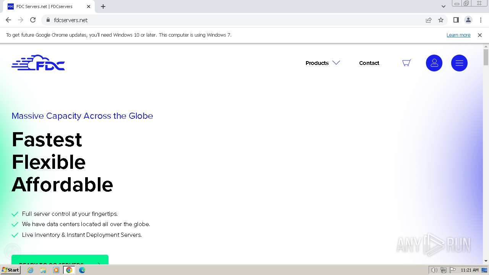Select the FDC Servers.net tab
The height and width of the screenshot is (275, 489).
[49, 6]
